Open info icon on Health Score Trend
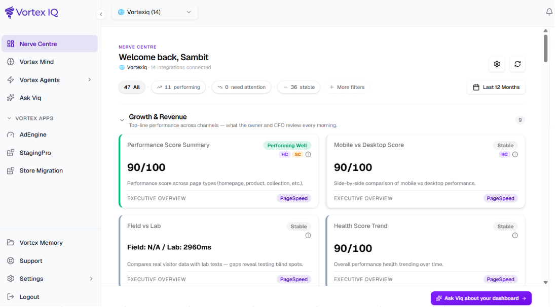The image size is (559, 307). tap(515, 236)
